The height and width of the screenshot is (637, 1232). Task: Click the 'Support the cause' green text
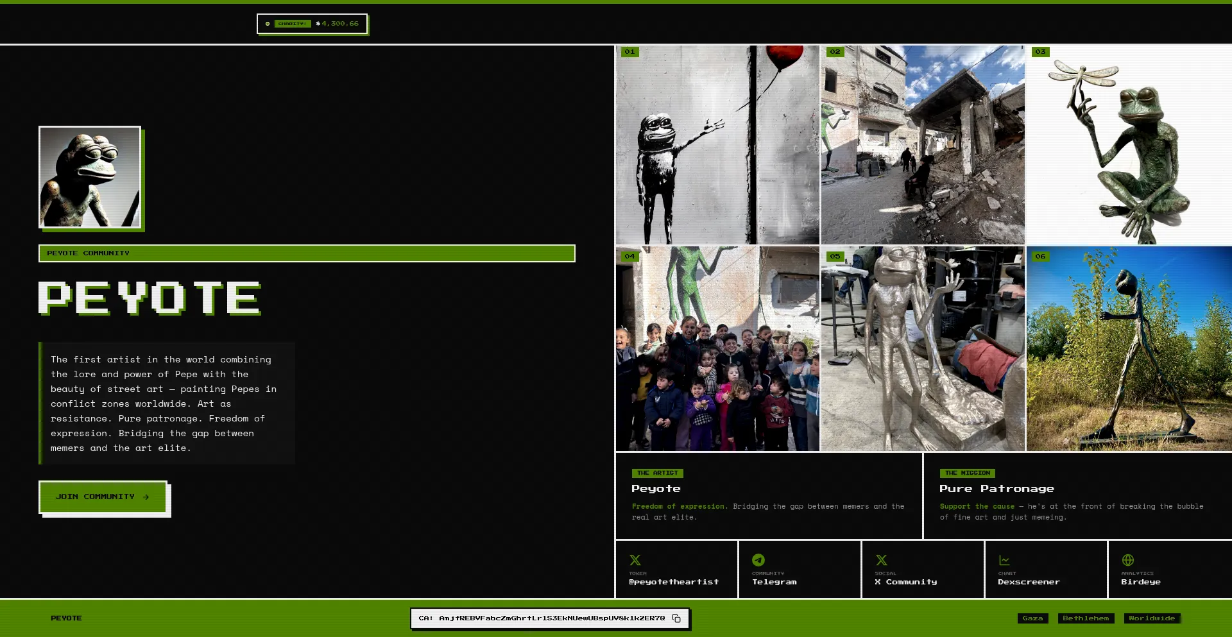click(x=977, y=507)
